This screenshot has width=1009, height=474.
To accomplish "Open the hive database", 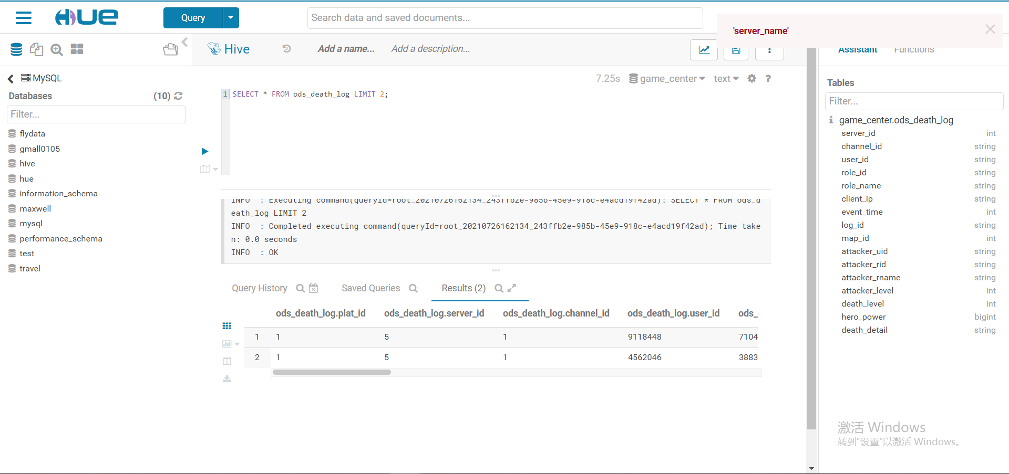I will [x=27, y=164].
